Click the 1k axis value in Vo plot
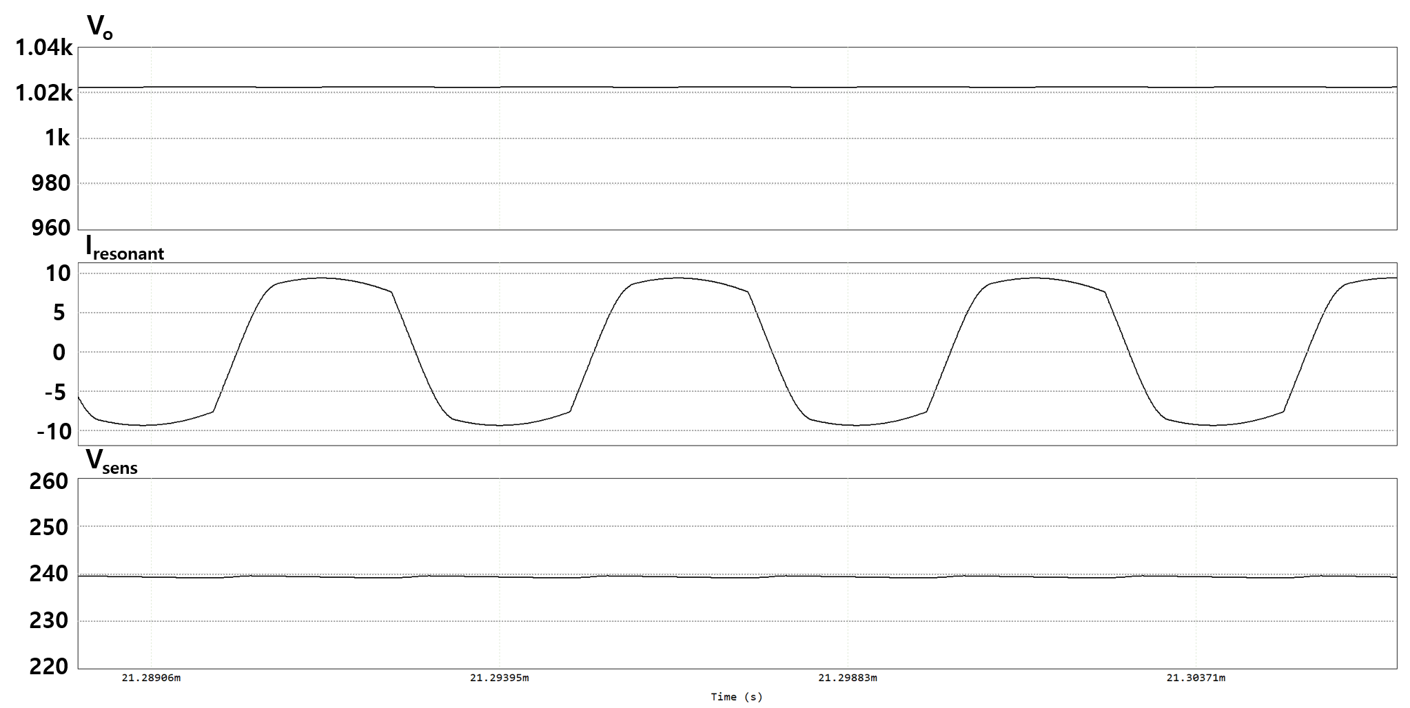1410x708 pixels. [58, 138]
